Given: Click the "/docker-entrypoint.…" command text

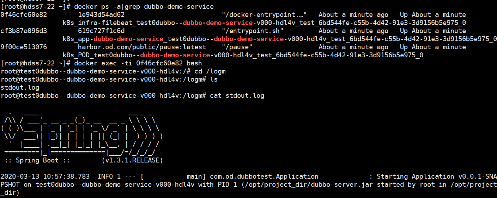Looking at the screenshot, I should coord(264,15).
